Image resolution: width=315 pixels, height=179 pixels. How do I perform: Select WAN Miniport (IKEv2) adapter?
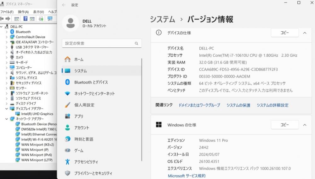coord(35,145)
